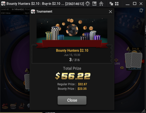Screen dimensions: 146x113
Task: Click the spade card icon at top right
Action: (141, 10)
